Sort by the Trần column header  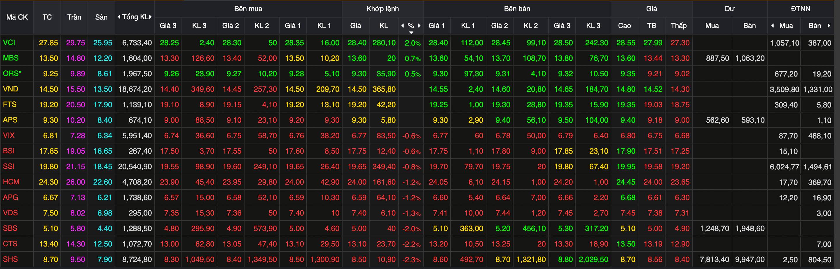point(74,17)
